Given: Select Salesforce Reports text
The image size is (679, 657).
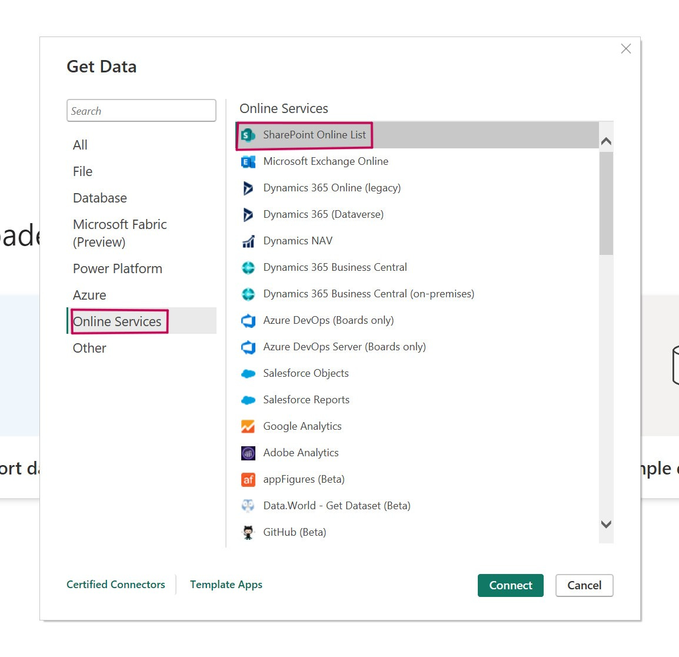Looking at the screenshot, I should (x=306, y=400).
